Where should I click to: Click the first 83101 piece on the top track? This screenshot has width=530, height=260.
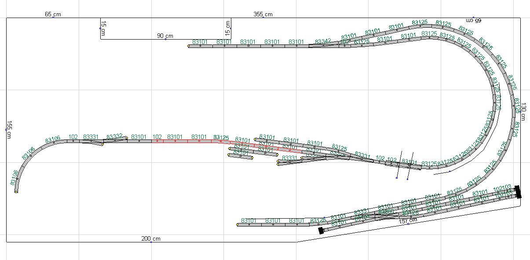[x=200, y=46]
